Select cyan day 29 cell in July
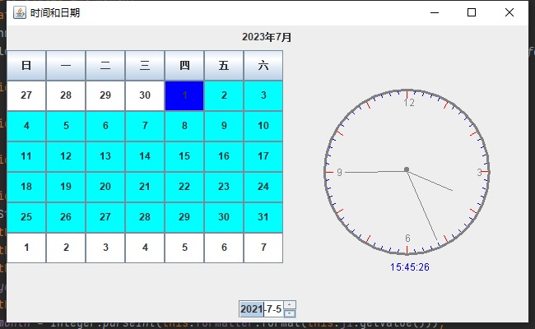This screenshot has width=535, height=329. pyautogui.click(x=184, y=217)
